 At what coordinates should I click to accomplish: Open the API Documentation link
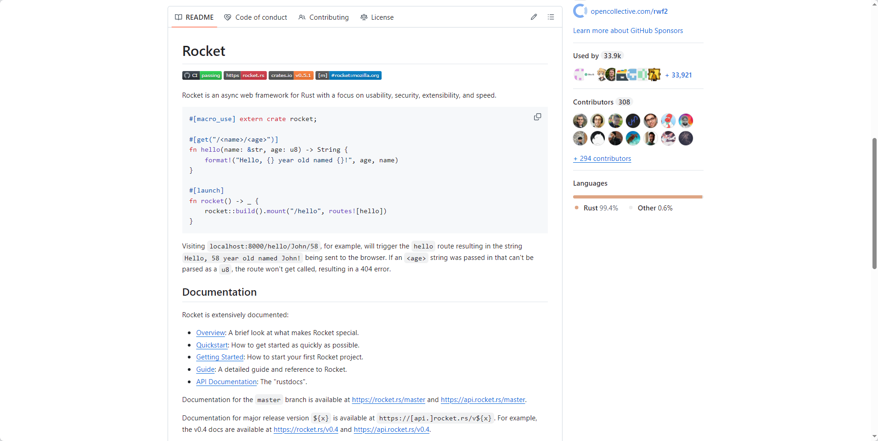(x=226, y=381)
